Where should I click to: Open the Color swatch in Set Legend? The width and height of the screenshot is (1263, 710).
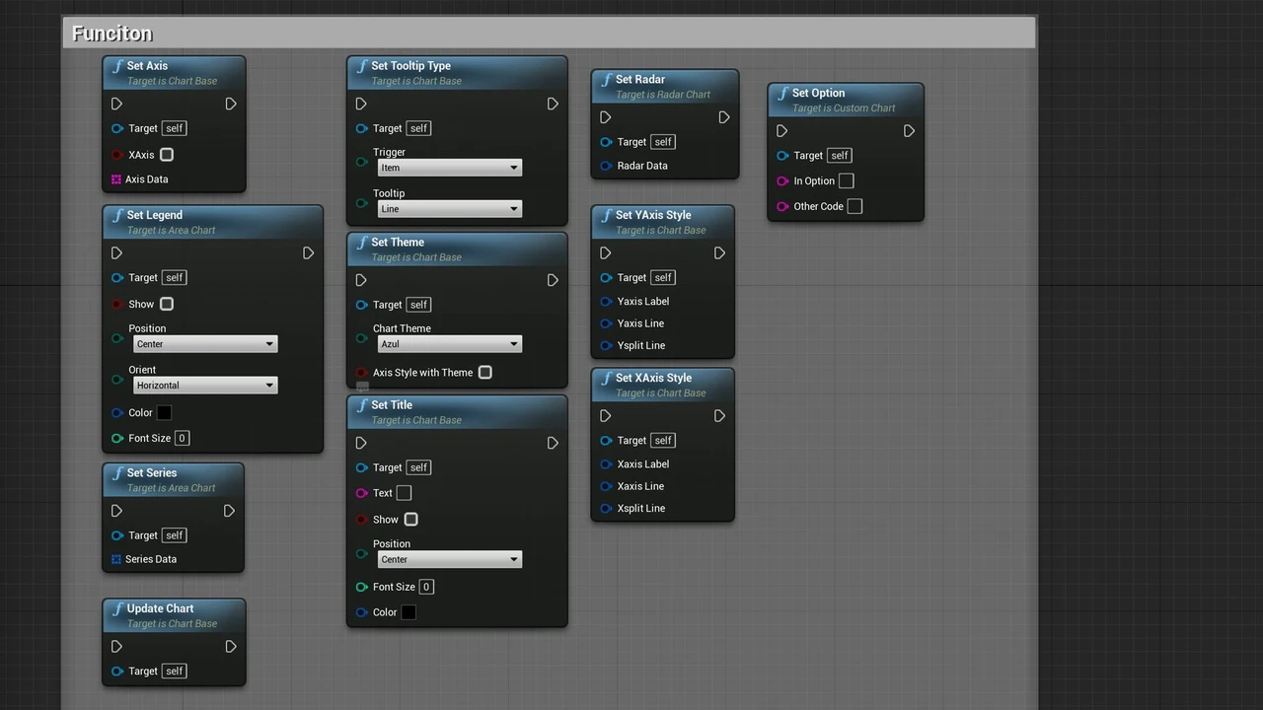[164, 413]
